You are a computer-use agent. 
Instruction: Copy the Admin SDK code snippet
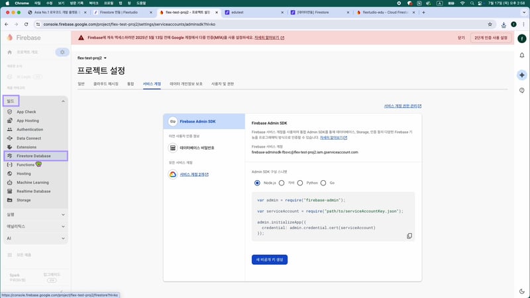point(409,236)
